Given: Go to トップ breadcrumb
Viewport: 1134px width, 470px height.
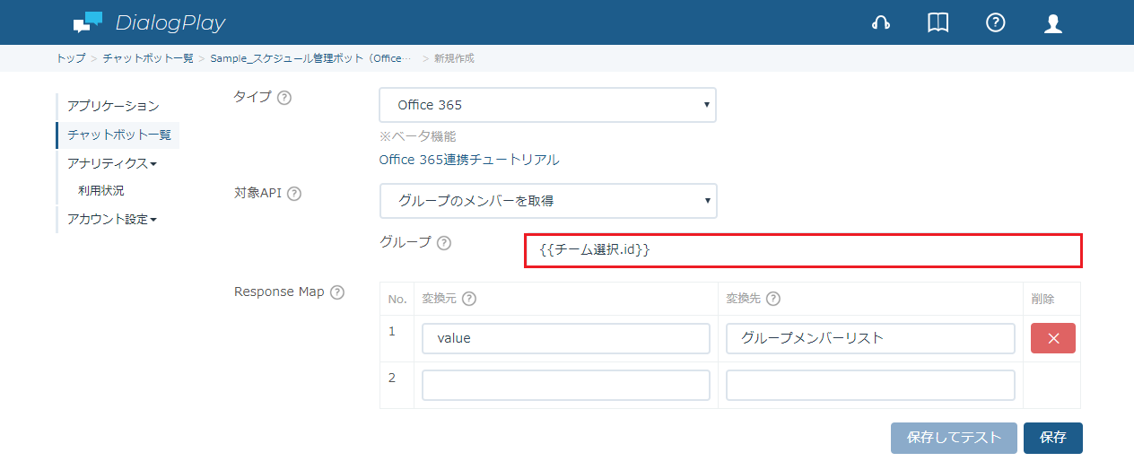Looking at the screenshot, I should click(71, 58).
